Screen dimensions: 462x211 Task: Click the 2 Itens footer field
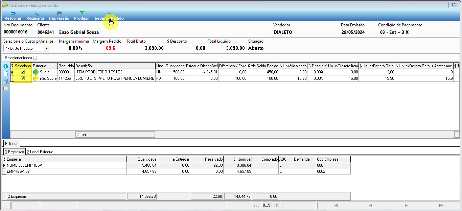tap(115, 135)
